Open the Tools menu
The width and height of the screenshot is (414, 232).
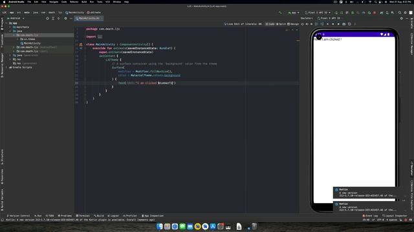(100, 2)
